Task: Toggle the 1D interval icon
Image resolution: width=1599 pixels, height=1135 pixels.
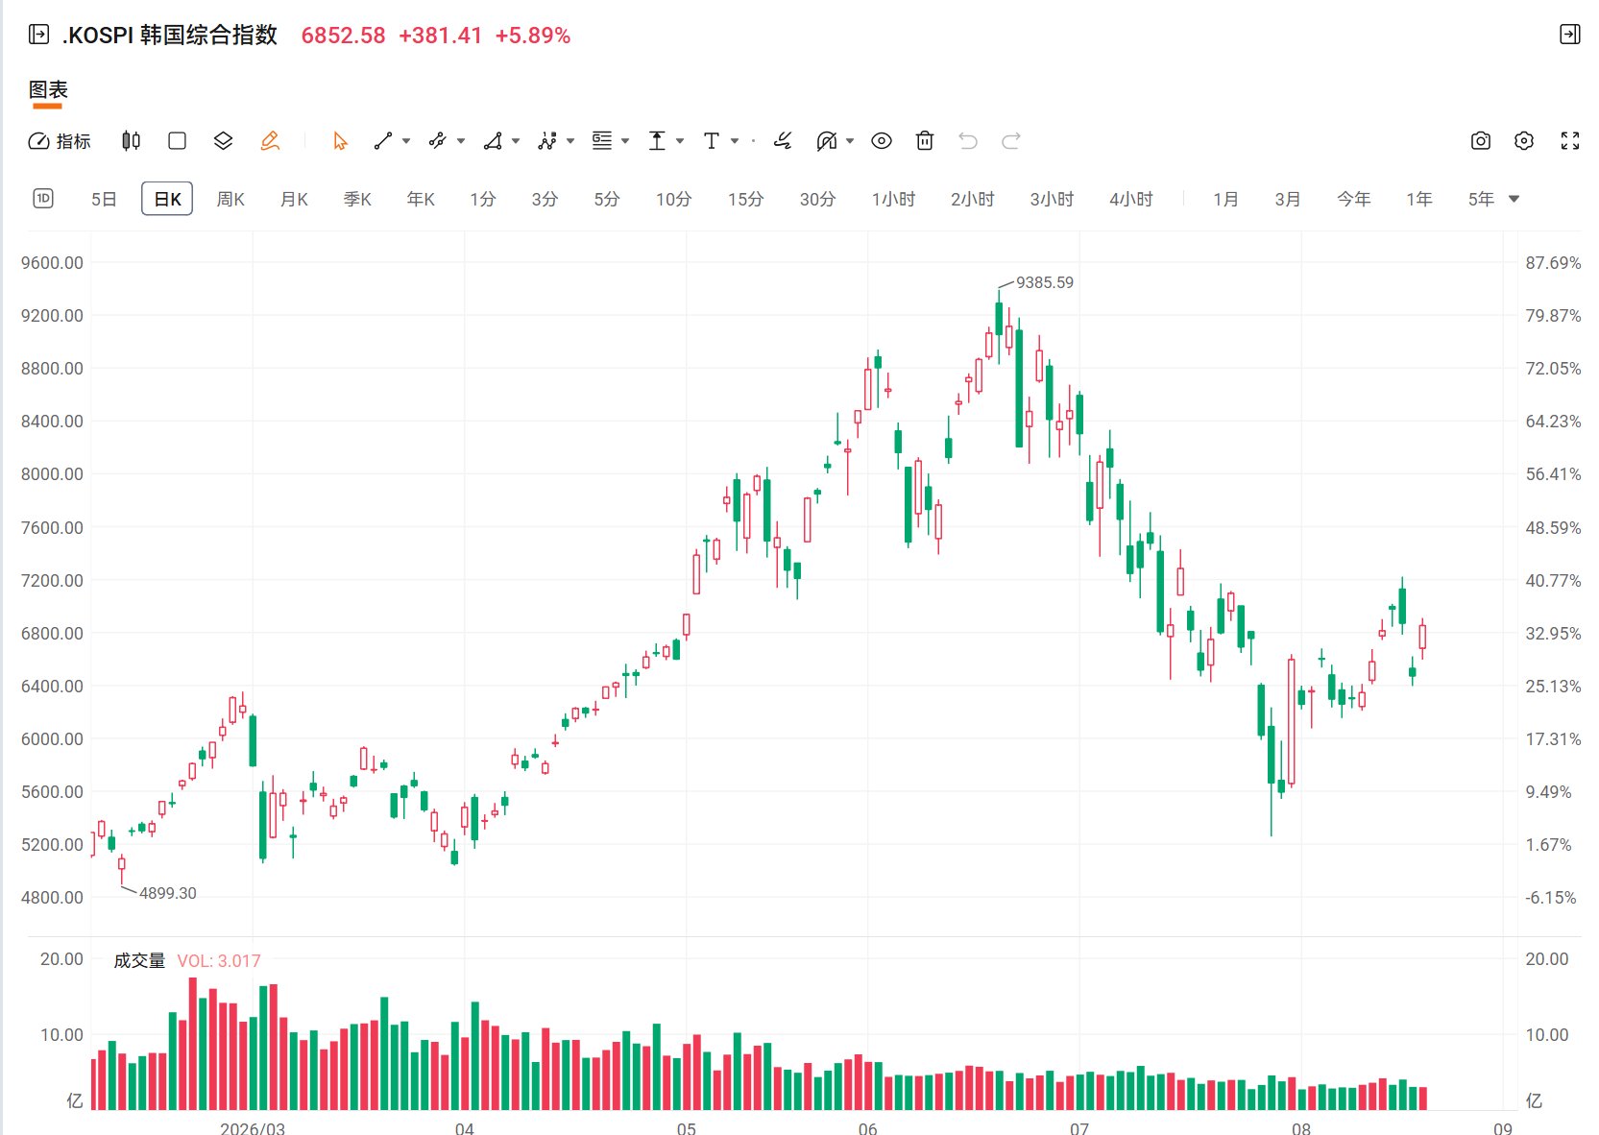Action: tap(43, 199)
